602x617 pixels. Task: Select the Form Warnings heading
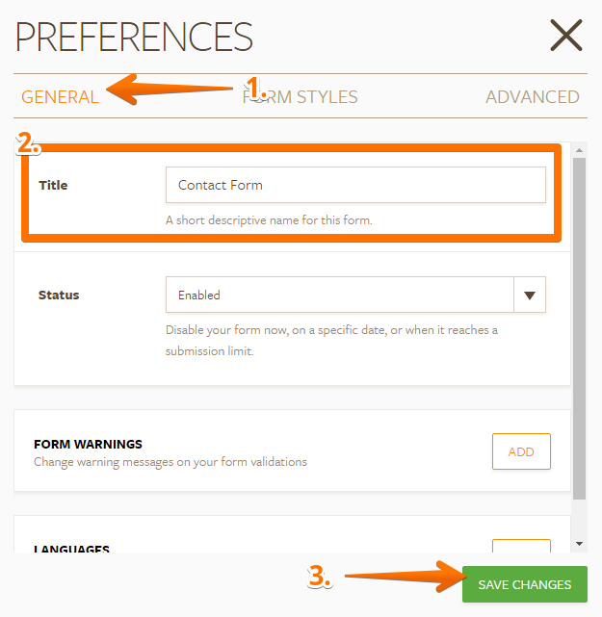point(88,444)
